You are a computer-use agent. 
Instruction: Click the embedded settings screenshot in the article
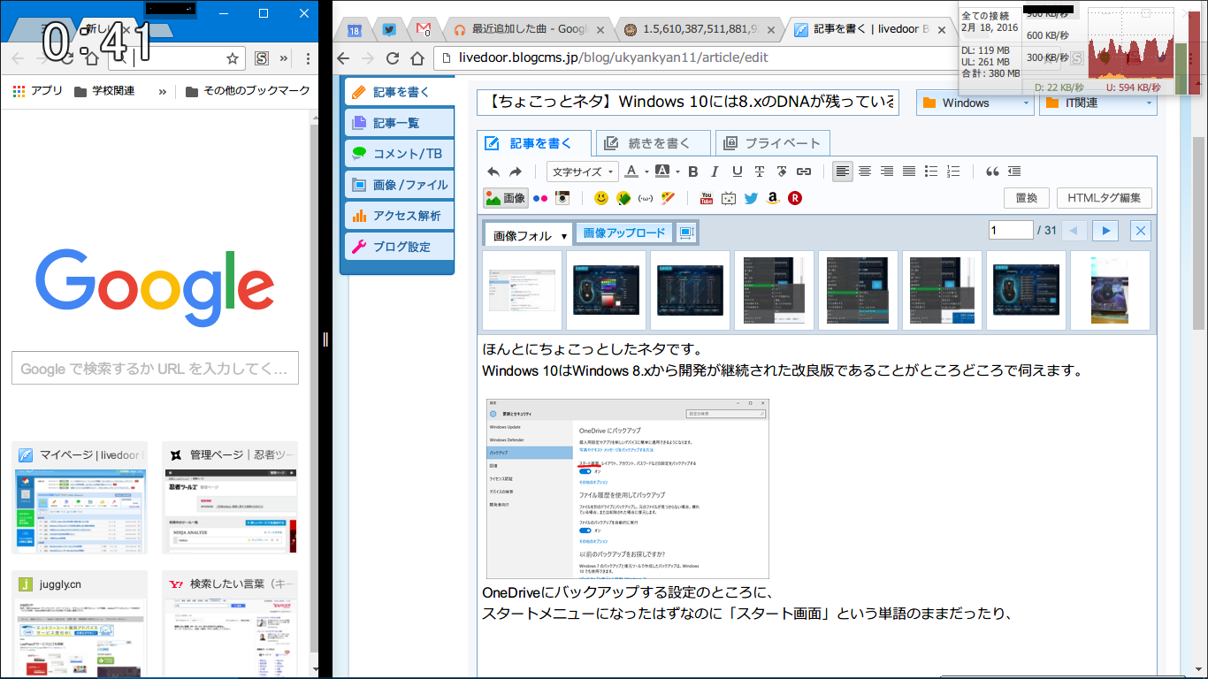[628, 489]
